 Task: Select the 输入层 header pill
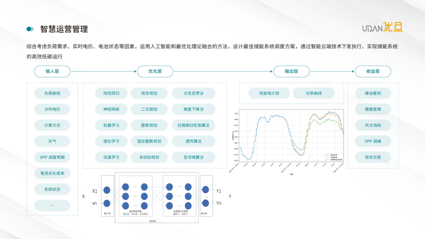(52, 71)
